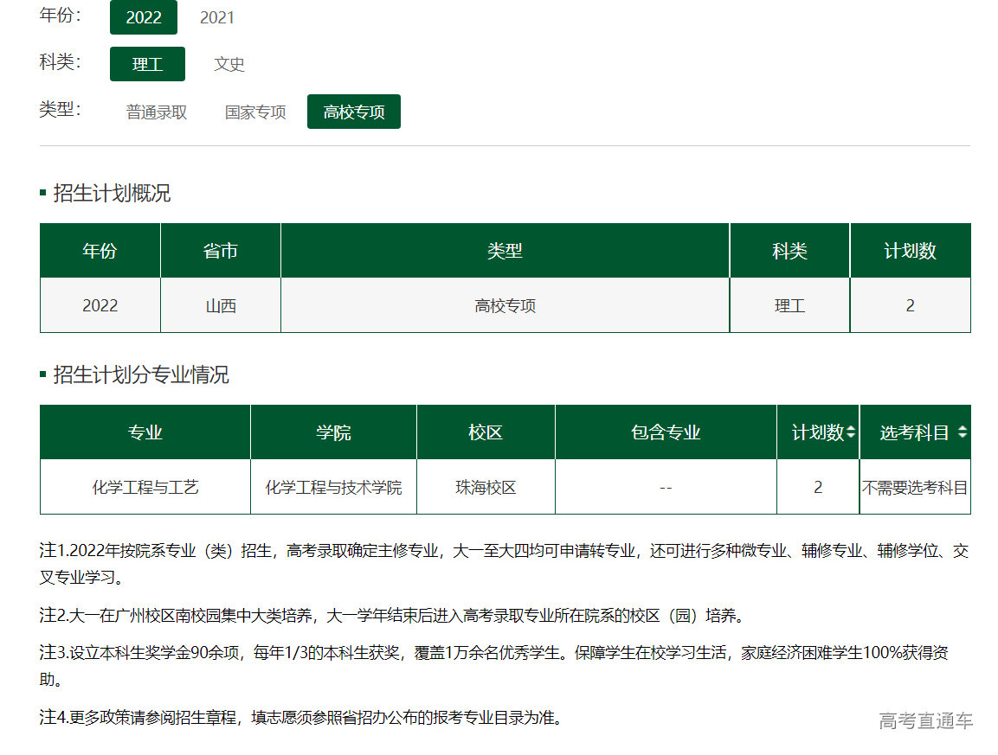Click the 珠海校区 campus cell

pos(485,486)
